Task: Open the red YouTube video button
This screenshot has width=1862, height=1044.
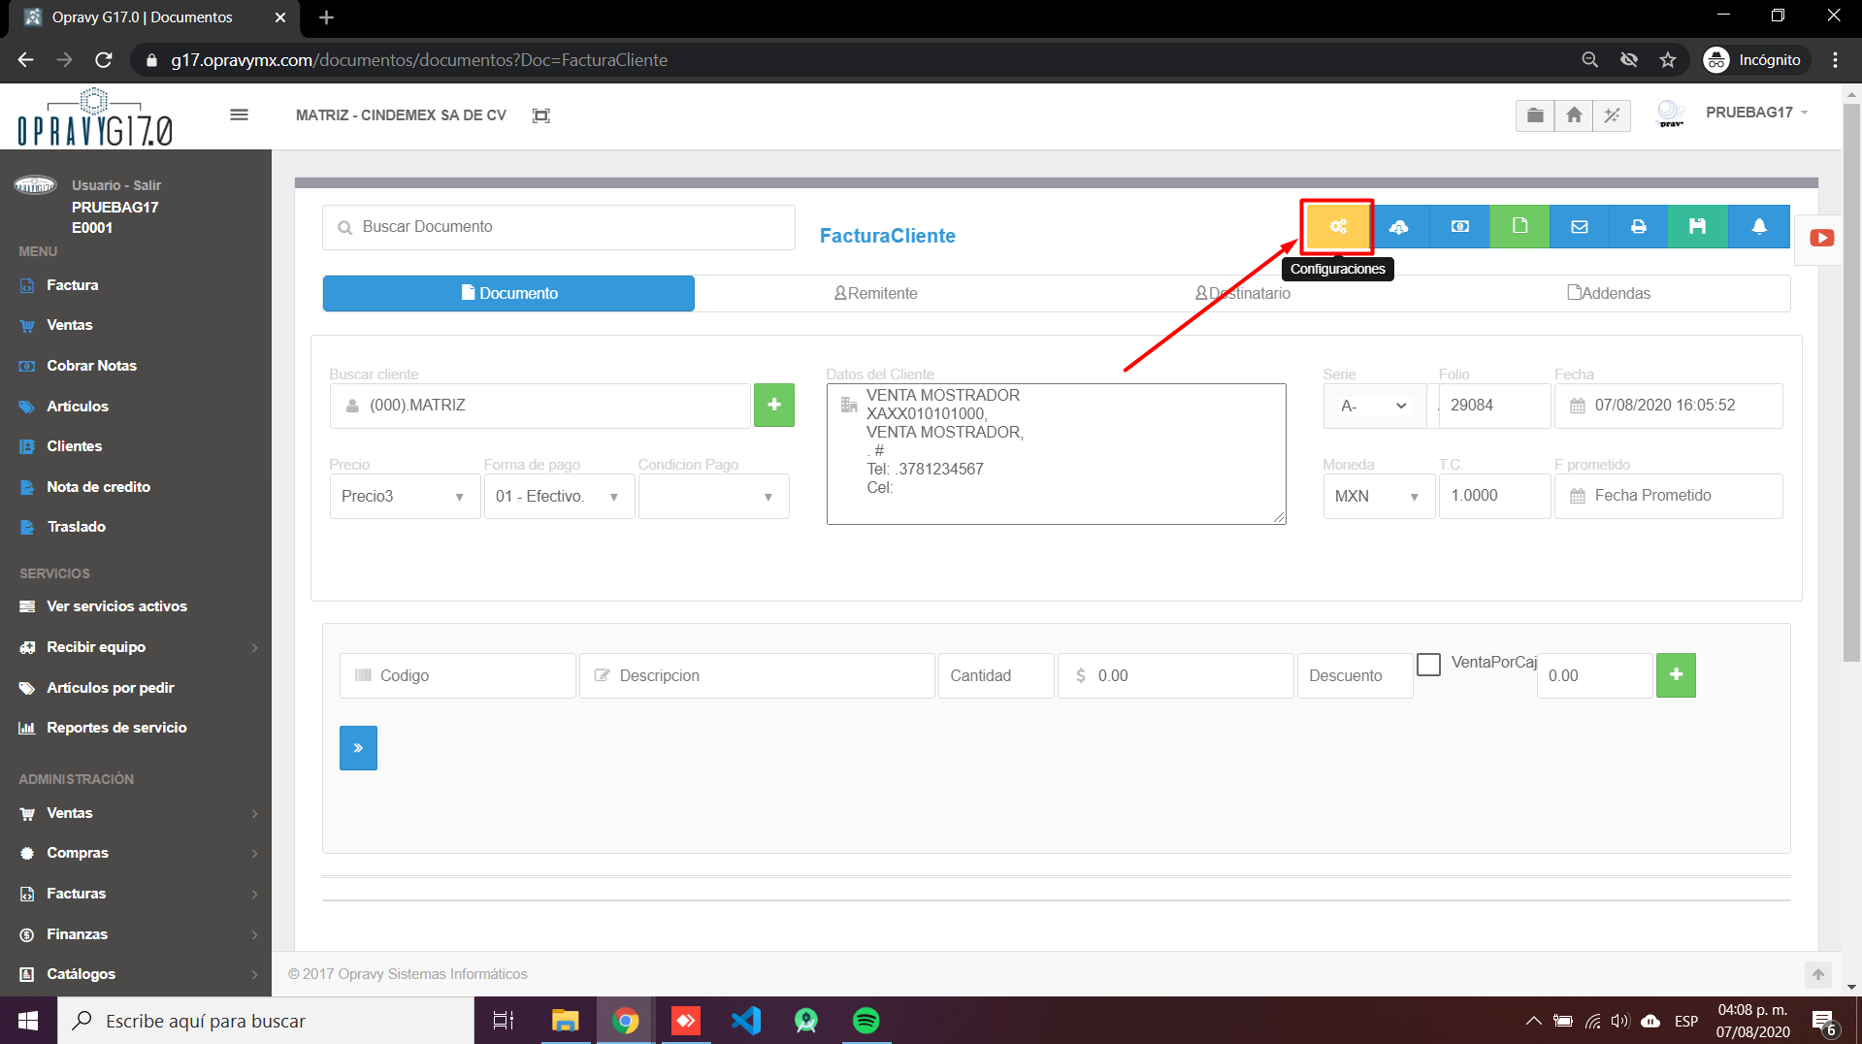Action: click(1821, 238)
